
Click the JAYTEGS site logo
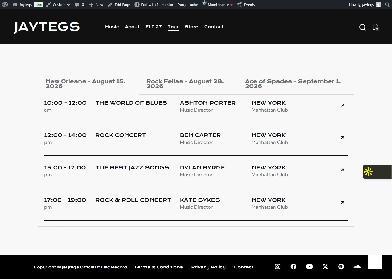(47, 27)
